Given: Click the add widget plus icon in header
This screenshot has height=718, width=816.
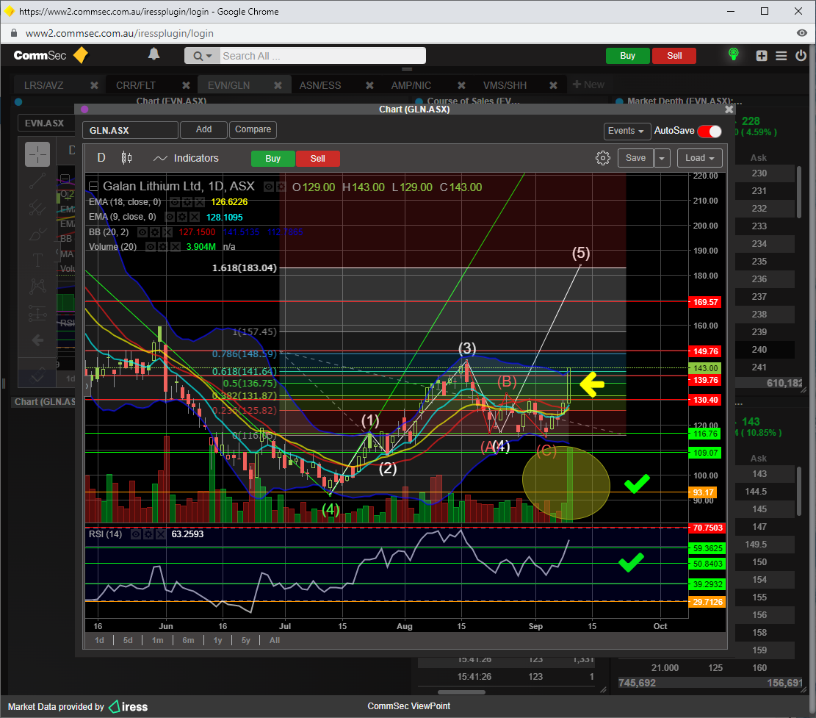Looking at the screenshot, I should point(762,56).
